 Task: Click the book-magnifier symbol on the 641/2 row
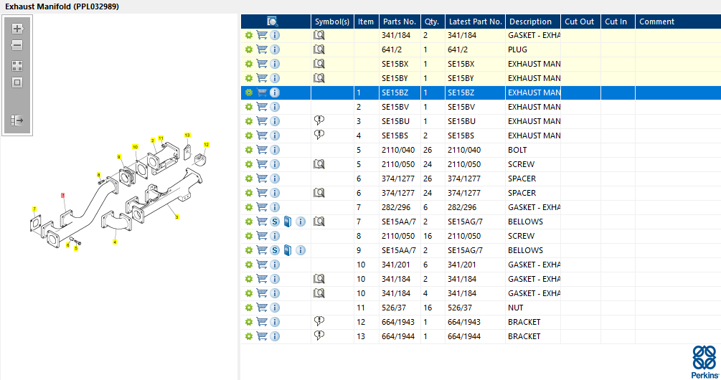pos(319,49)
